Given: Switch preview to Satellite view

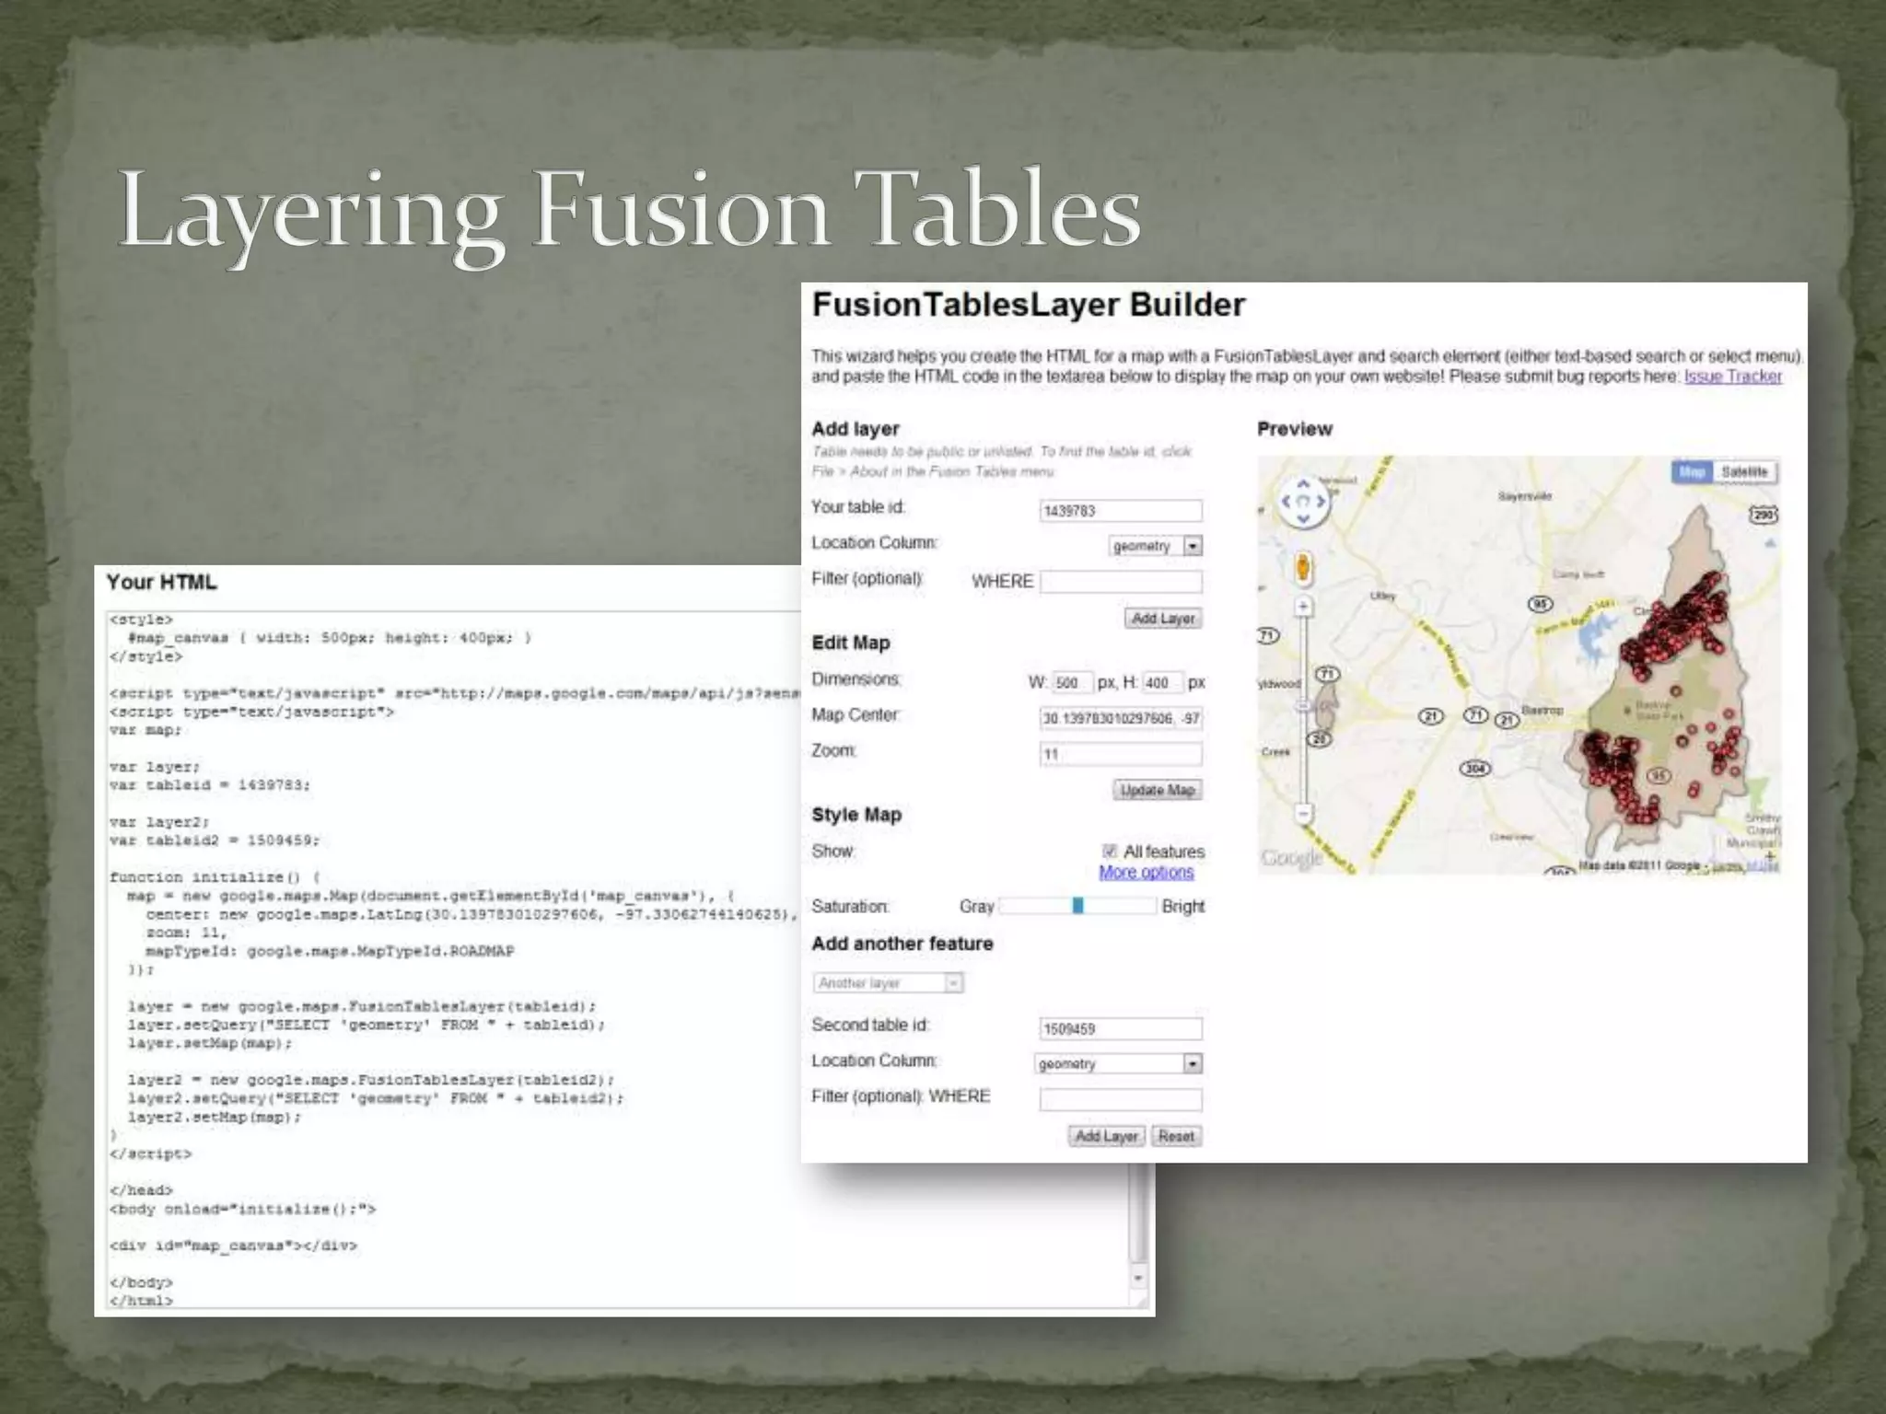Looking at the screenshot, I should pos(1744,472).
